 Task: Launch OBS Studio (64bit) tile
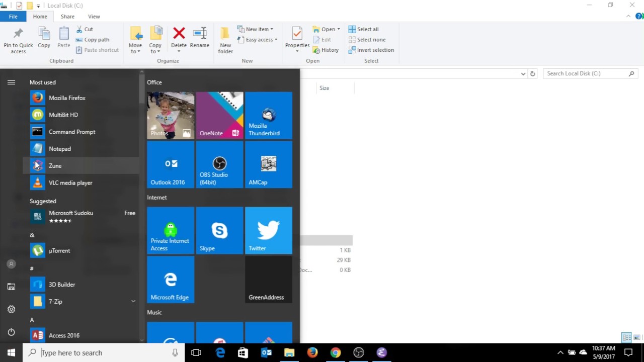click(219, 164)
